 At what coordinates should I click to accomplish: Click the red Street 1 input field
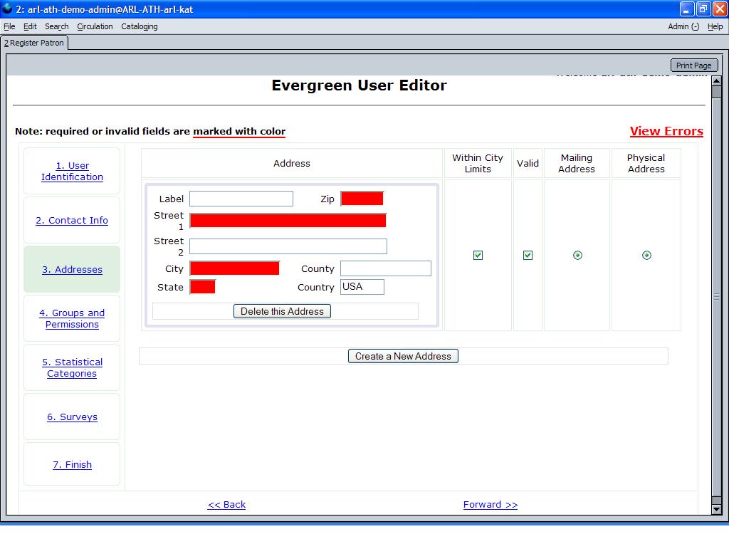coord(288,221)
